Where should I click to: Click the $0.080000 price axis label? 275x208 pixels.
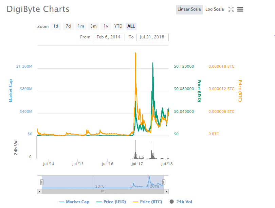point(184,89)
